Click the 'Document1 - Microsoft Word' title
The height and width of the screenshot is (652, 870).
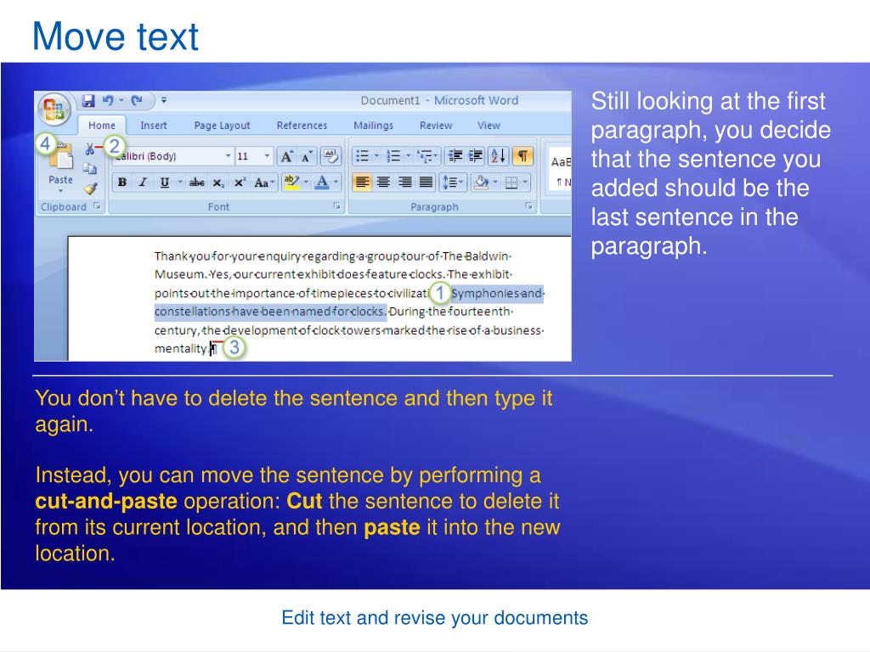click(x=439, y=100)
